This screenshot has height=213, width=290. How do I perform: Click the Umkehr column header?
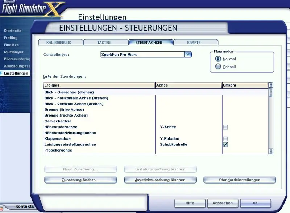[245, 85]
